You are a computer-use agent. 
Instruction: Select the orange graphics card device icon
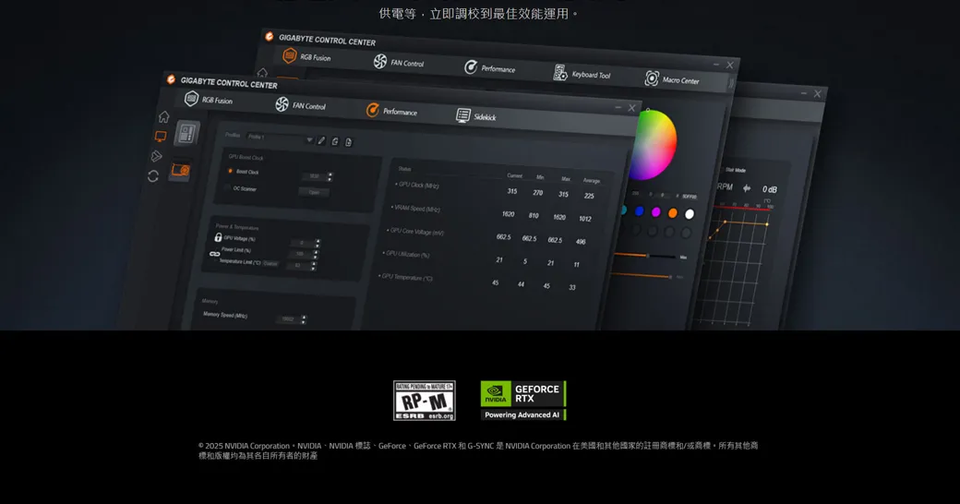[x=180, y=170]
